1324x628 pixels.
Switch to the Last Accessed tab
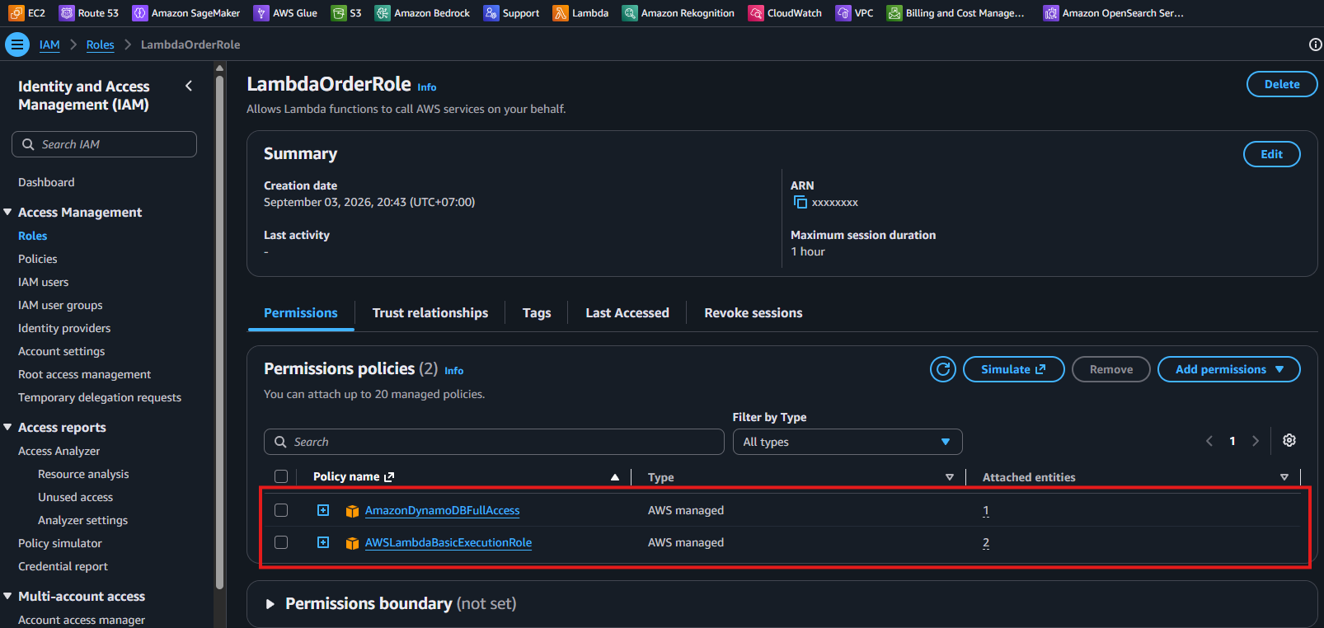click(627, 313)
